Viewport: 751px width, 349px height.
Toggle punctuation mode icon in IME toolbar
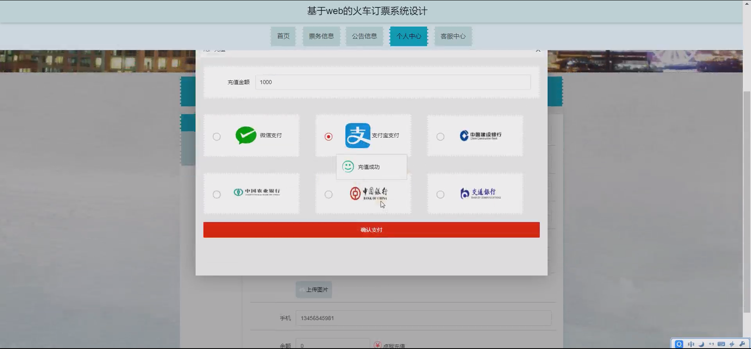click(711, 344)
